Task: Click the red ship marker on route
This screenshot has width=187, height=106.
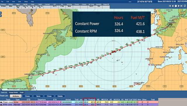Action: point(114,52)
